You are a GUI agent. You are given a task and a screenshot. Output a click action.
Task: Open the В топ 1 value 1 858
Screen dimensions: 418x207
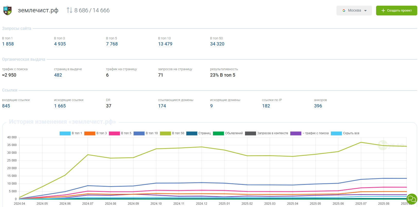point(8,44)
